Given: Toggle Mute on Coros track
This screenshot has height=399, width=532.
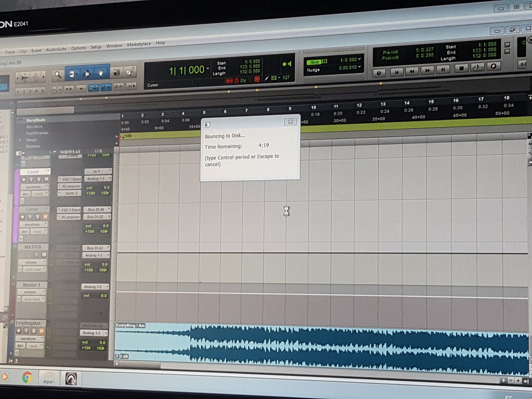Looking at the screenshot, I should [x=45, y=217].
